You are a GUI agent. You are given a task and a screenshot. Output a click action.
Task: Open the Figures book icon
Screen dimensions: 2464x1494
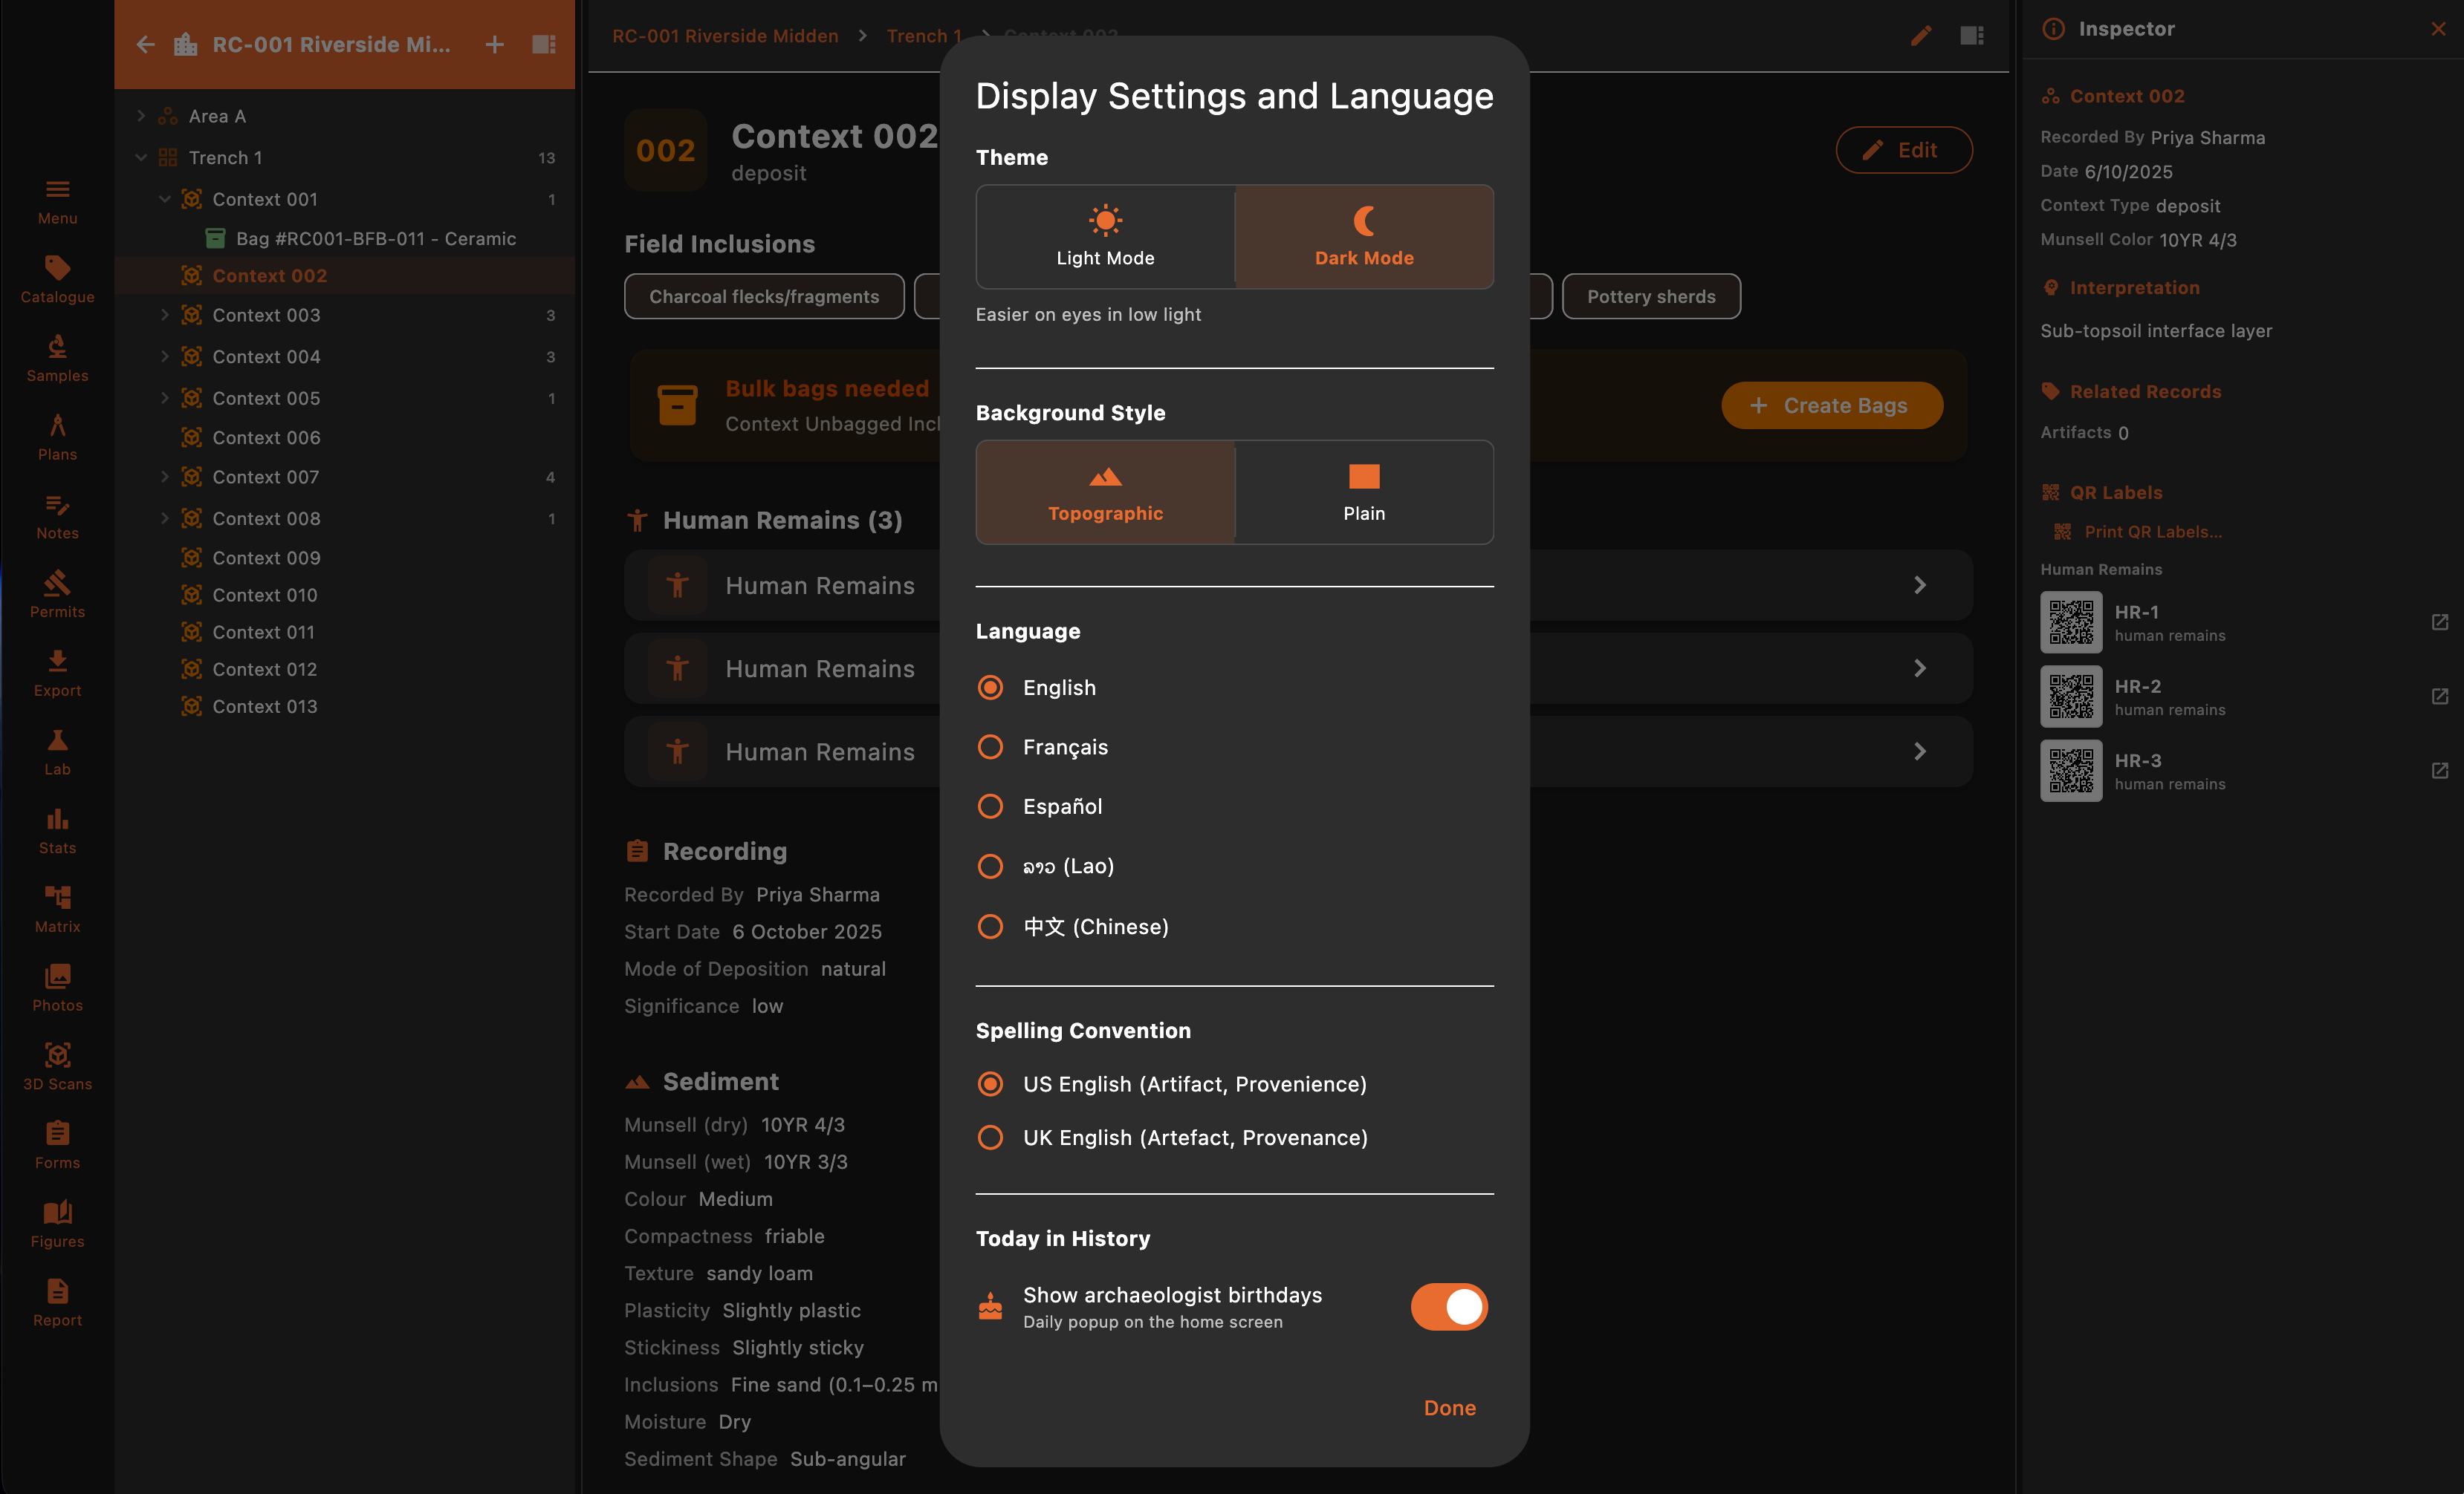[x=57, y=1223]
